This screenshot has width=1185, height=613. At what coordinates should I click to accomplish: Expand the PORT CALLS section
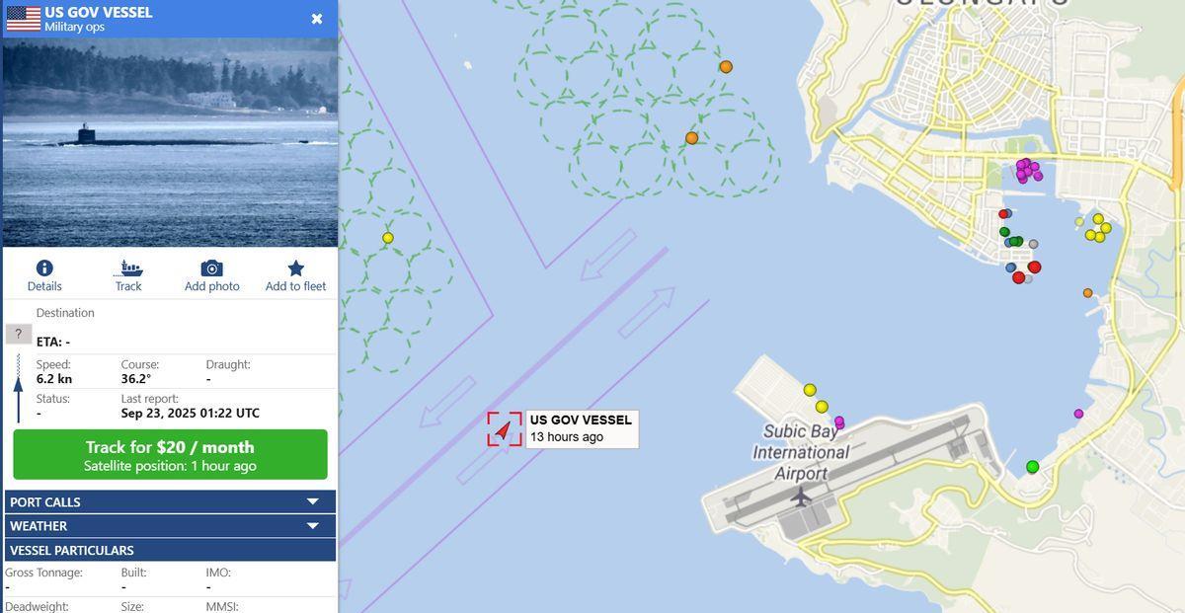[170, 501]
